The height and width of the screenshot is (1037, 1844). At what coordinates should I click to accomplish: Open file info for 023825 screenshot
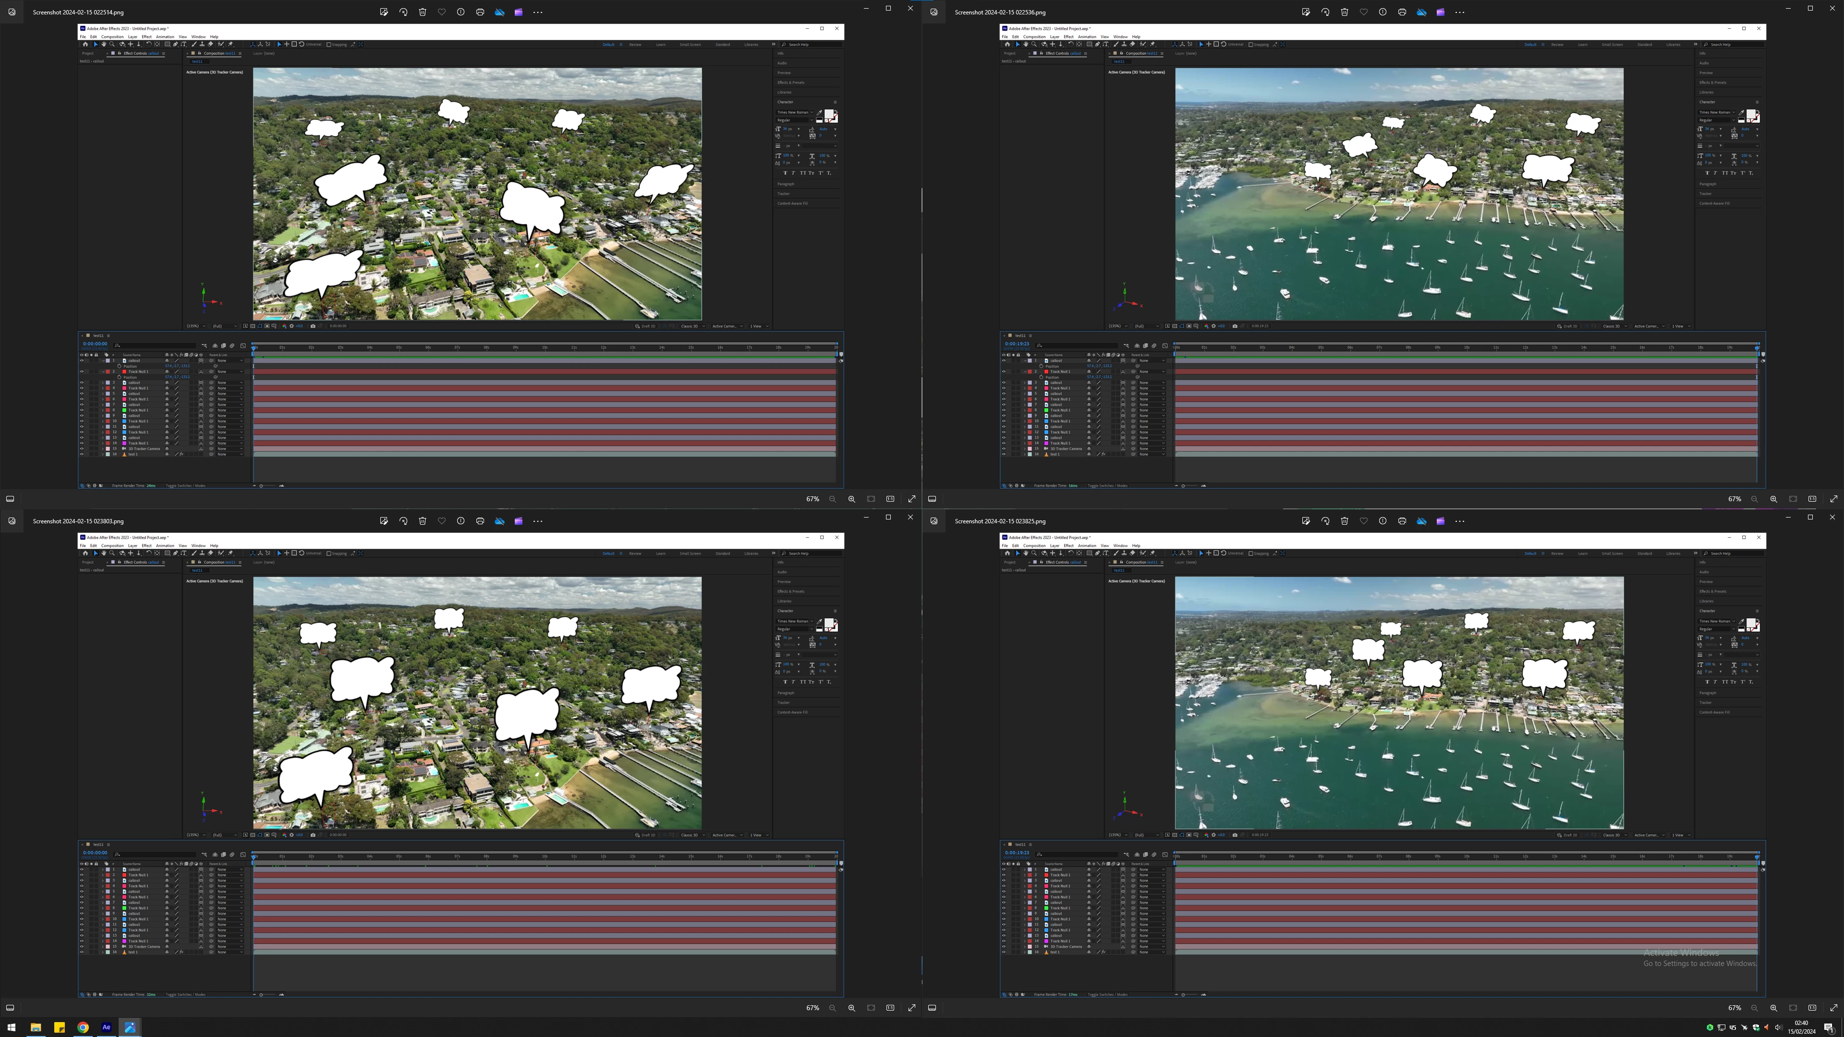tap(1383, 521)
